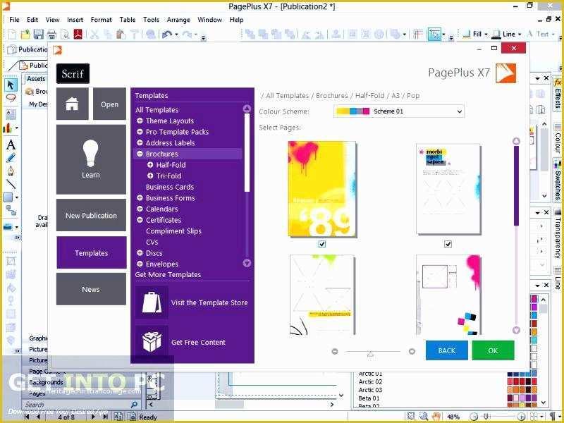Image resolution: width=564 pixels, height=423 pixels.
Task: Expand the Address Labels category
Action: point(140,143)
